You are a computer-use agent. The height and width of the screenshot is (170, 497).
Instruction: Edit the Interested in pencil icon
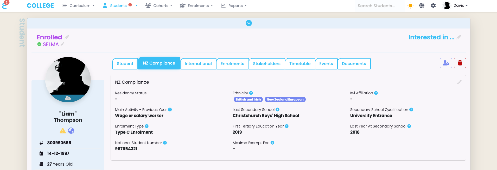(x=459, y=37)
